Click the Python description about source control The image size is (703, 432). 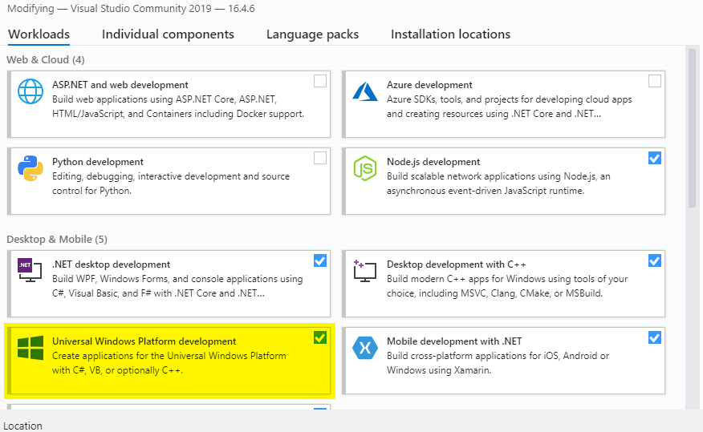click(171, 184)
